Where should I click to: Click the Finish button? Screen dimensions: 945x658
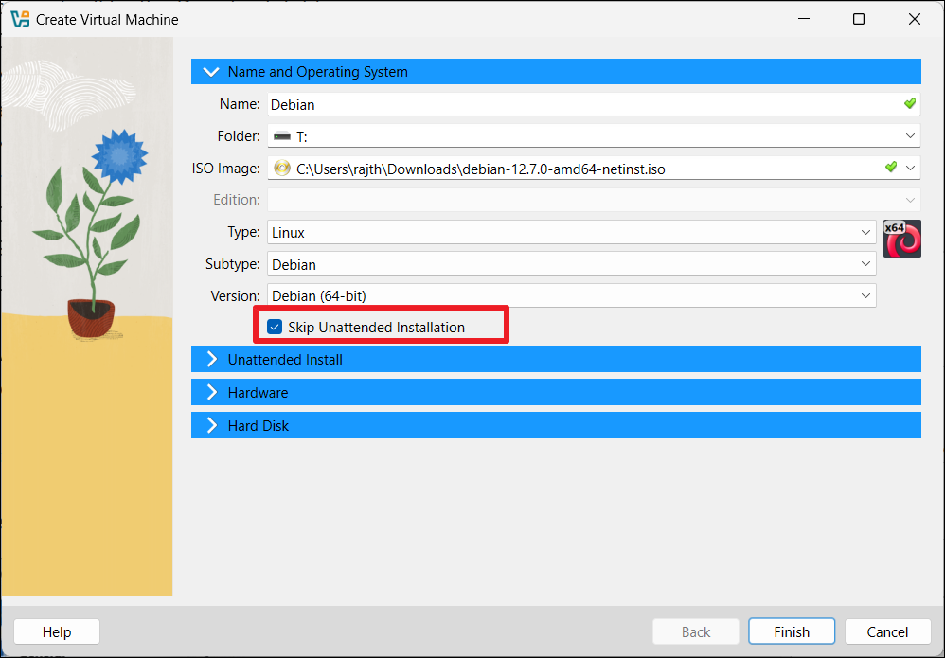[x=791, y=631]
